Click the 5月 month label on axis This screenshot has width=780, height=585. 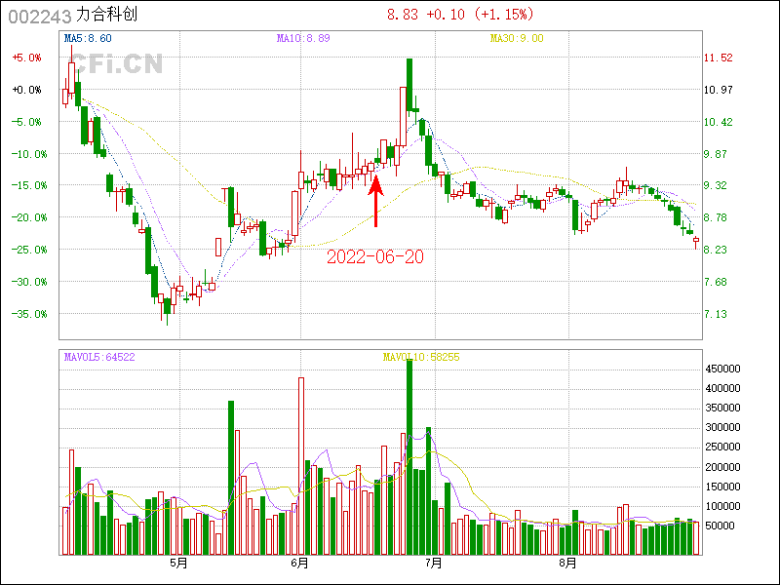click(x=177, y=564)
